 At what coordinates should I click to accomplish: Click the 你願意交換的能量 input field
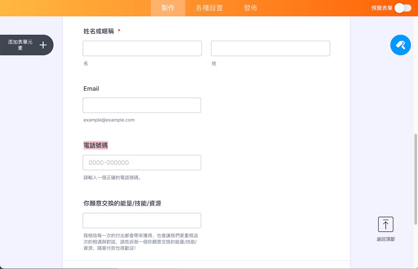pyautogui.click(x=142, y=220)
